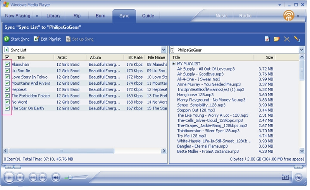310x190 pixels.
Task: Click the Stop playback button
Action: coord(20,178)
